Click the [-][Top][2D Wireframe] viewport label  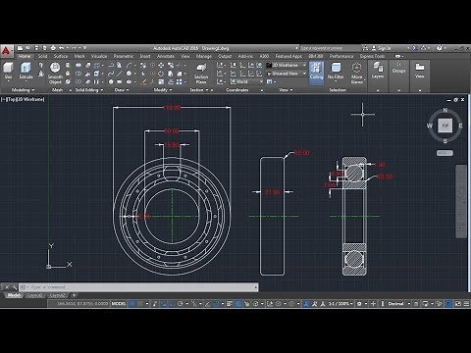pyautogui.click(x=23, y=99)
